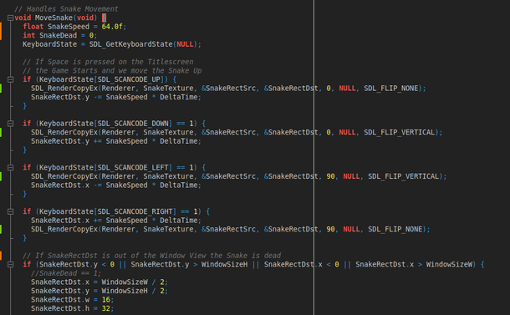Click 'SnakeRectDst.y += SnakeSpeed * DeltaTime;'
This screenshot has width=510, height=315.
pyautogui.click(x=116, y=141)
